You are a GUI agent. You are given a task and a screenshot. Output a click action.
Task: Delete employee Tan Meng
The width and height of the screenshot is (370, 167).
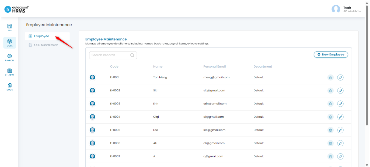coord(330,77)
